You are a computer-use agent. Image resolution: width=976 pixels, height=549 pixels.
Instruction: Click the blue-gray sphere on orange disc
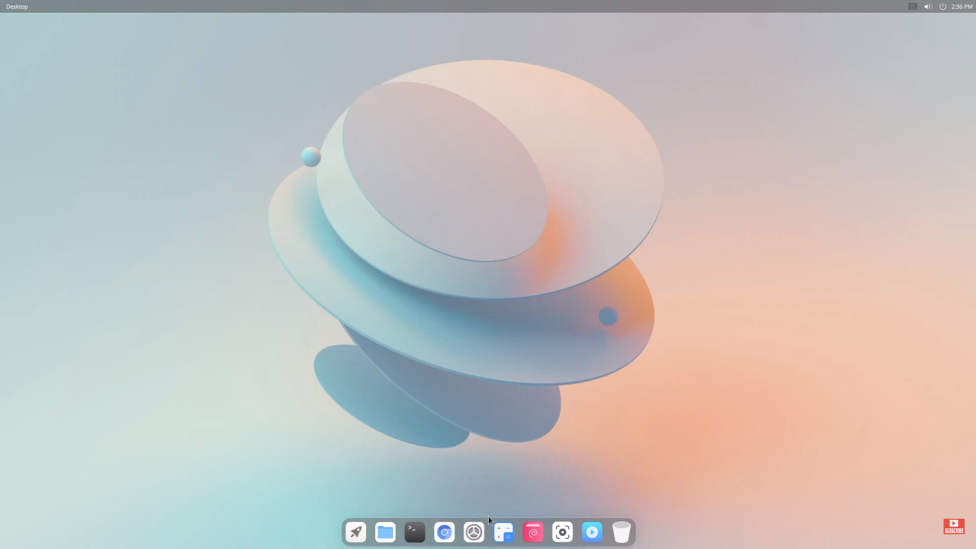608,316
